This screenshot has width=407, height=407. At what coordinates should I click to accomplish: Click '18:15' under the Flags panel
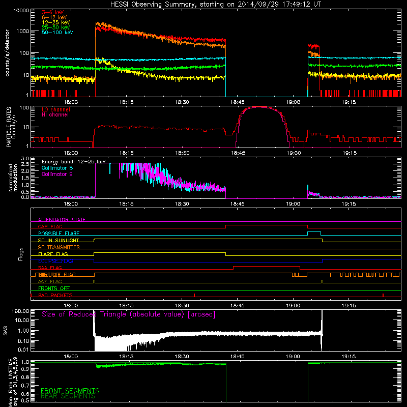126,306
